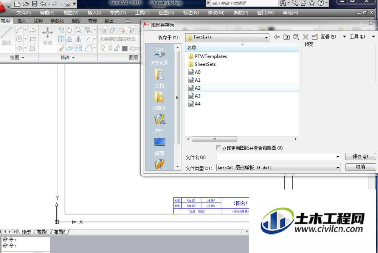The width and height of the screenshot is (378, 253).
Task: Open the 未保存的图层状态 layer state dropdown
Action: (x=119, y=39)
